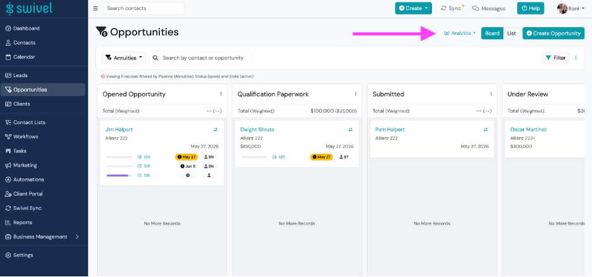Viewport: 592px width, 277px height.
Task: Open the 0/3 checklist on Dwight Shrute card
Action: [279, 157]
